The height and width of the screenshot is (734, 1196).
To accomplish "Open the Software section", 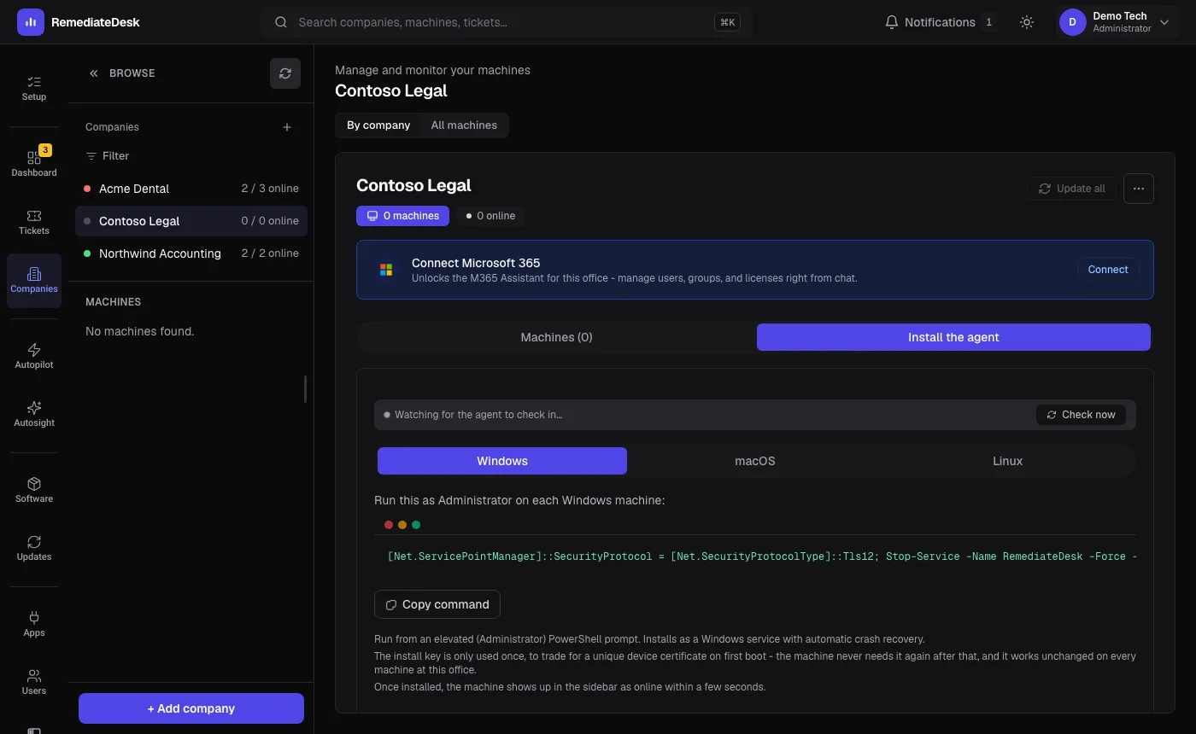I will pyautogui.click(x=34, y=490).
